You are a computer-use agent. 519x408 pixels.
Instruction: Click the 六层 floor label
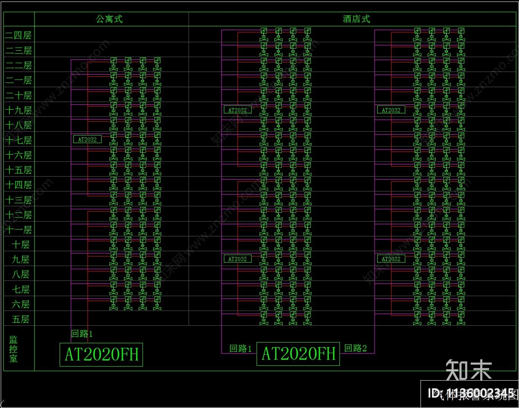[21, 304]
